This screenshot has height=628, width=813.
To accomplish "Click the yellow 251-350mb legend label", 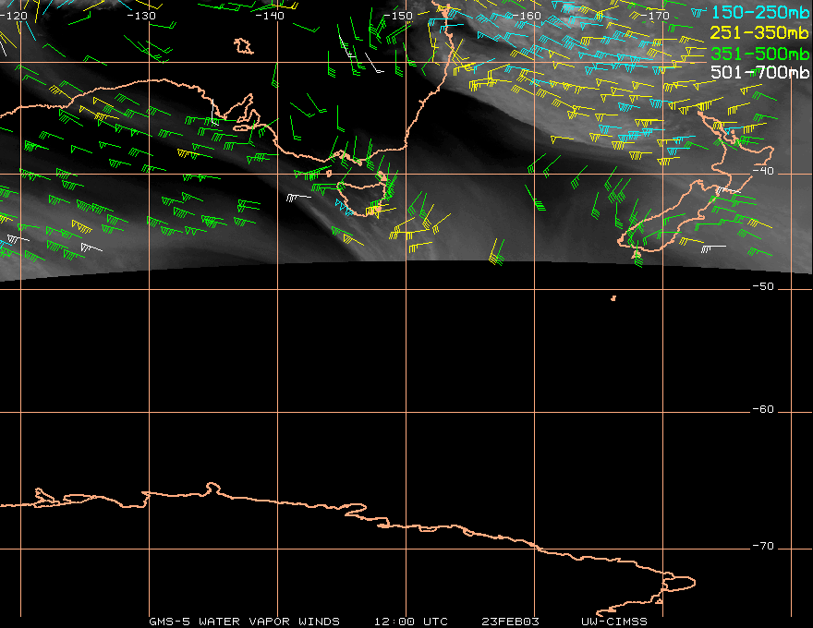I will 758,32.
